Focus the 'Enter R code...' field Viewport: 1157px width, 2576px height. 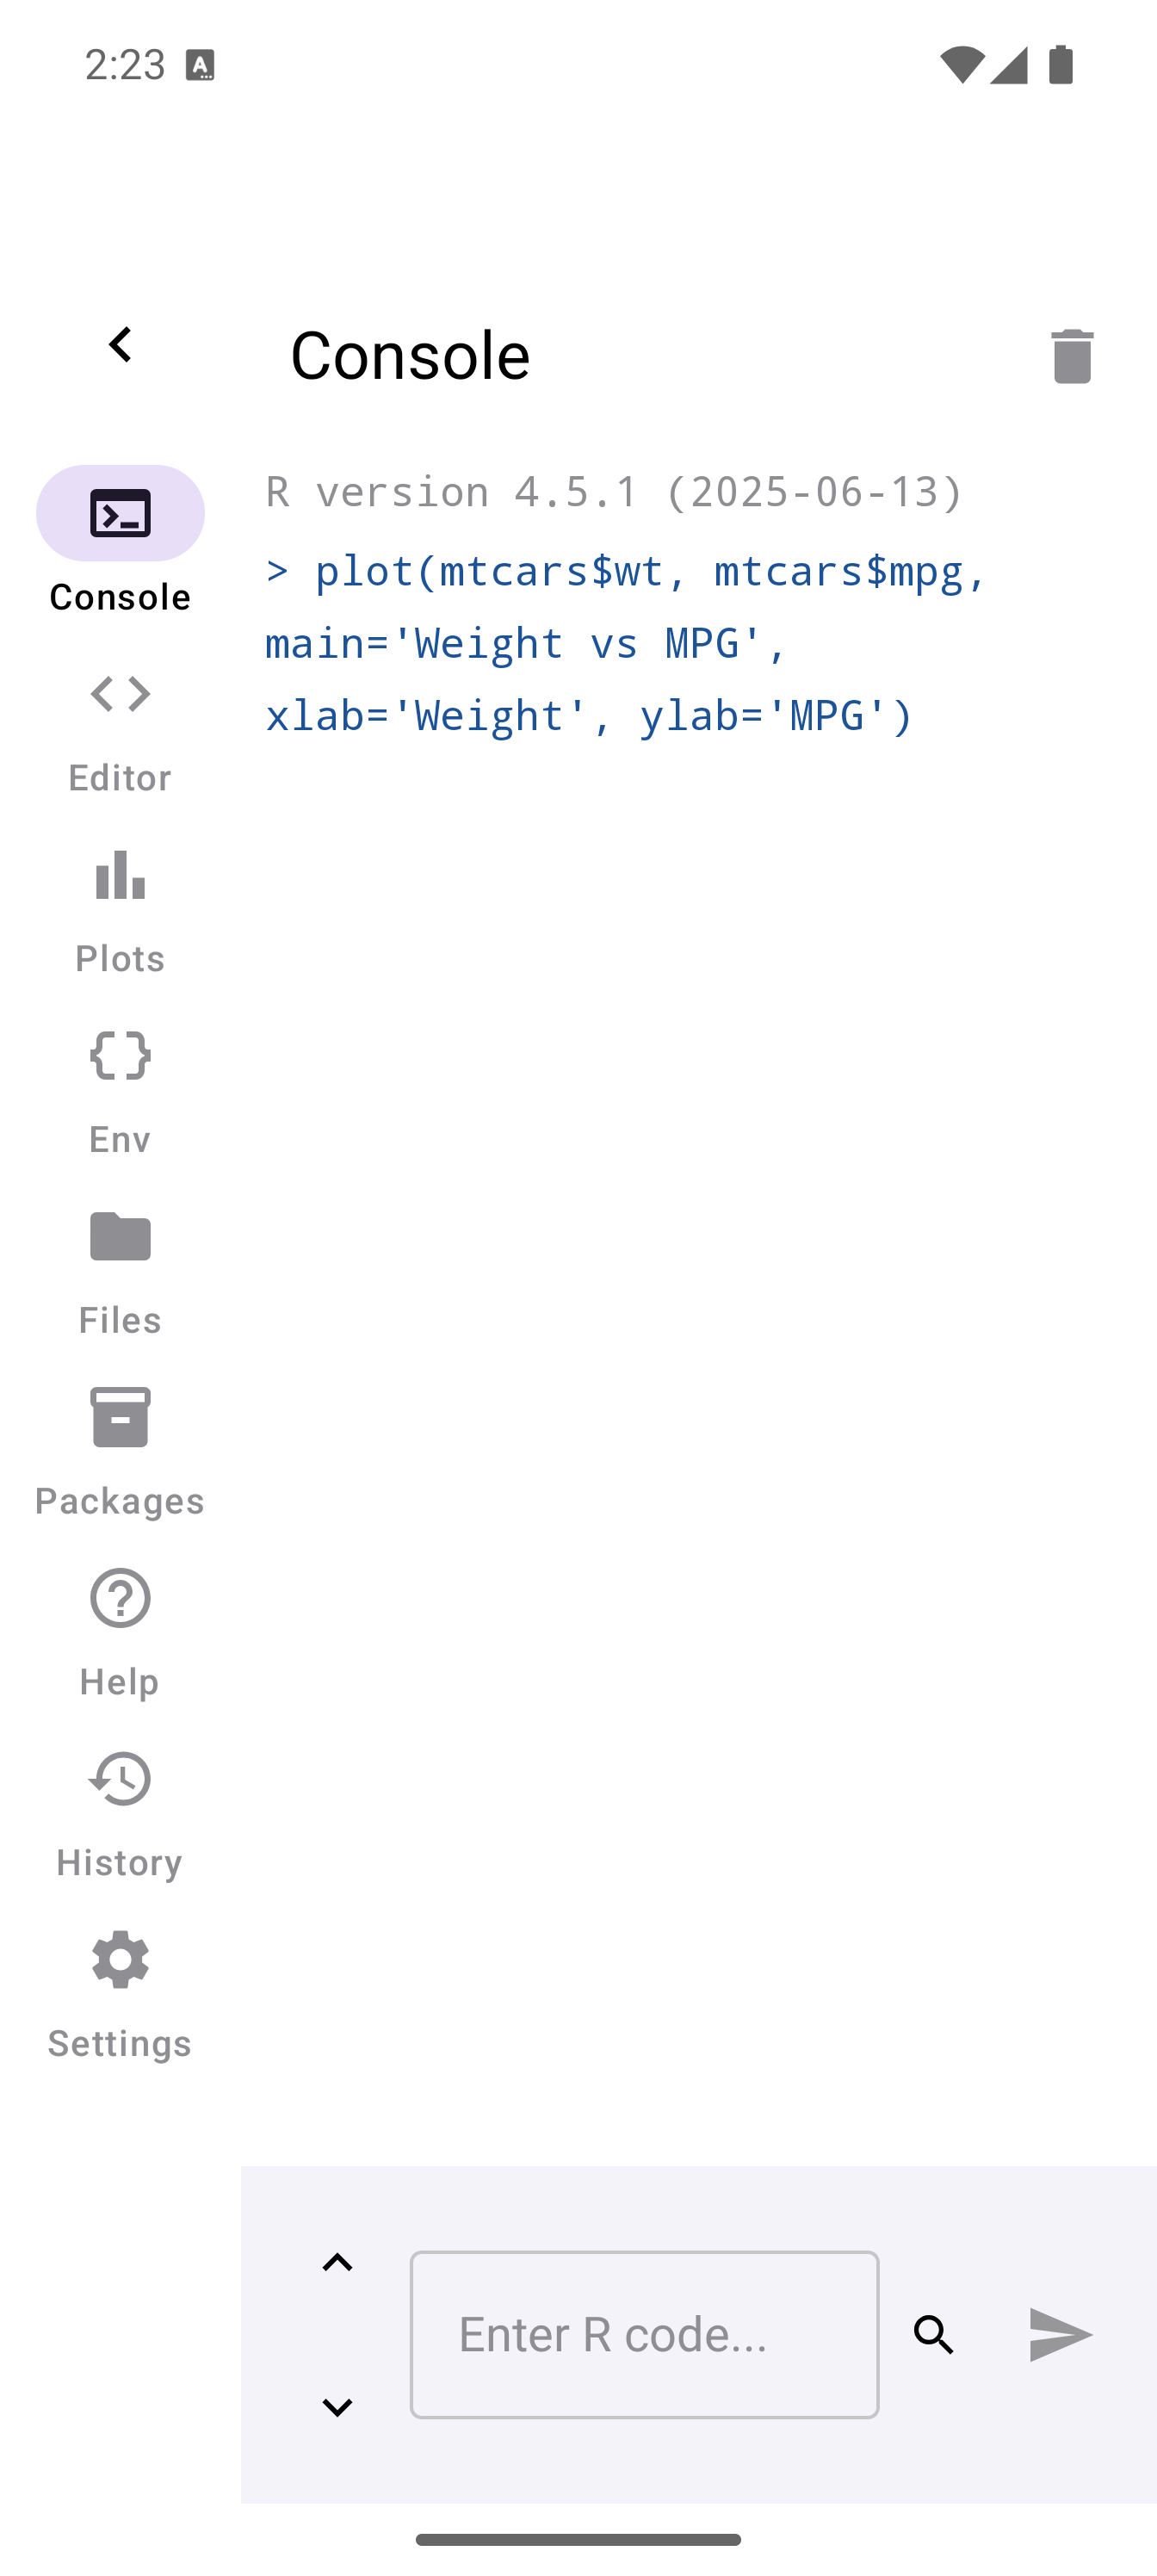click(x=644, y=2335)
